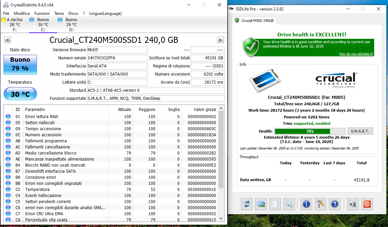
Task: Click the SMART list vertical scrollbar thumb
Action: 221,150
